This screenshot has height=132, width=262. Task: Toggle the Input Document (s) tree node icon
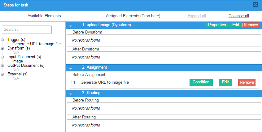(x=2, y=57)
